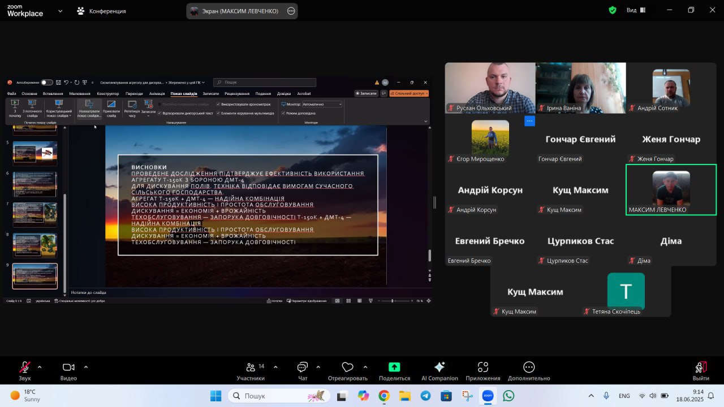Screen dimensions: 724x407
Task: Open File Explorer from the taskbar
Action: coord(404,396)
